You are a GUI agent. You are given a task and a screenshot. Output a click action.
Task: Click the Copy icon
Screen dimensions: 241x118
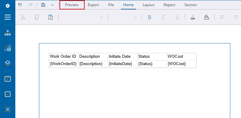pos(37,17)
